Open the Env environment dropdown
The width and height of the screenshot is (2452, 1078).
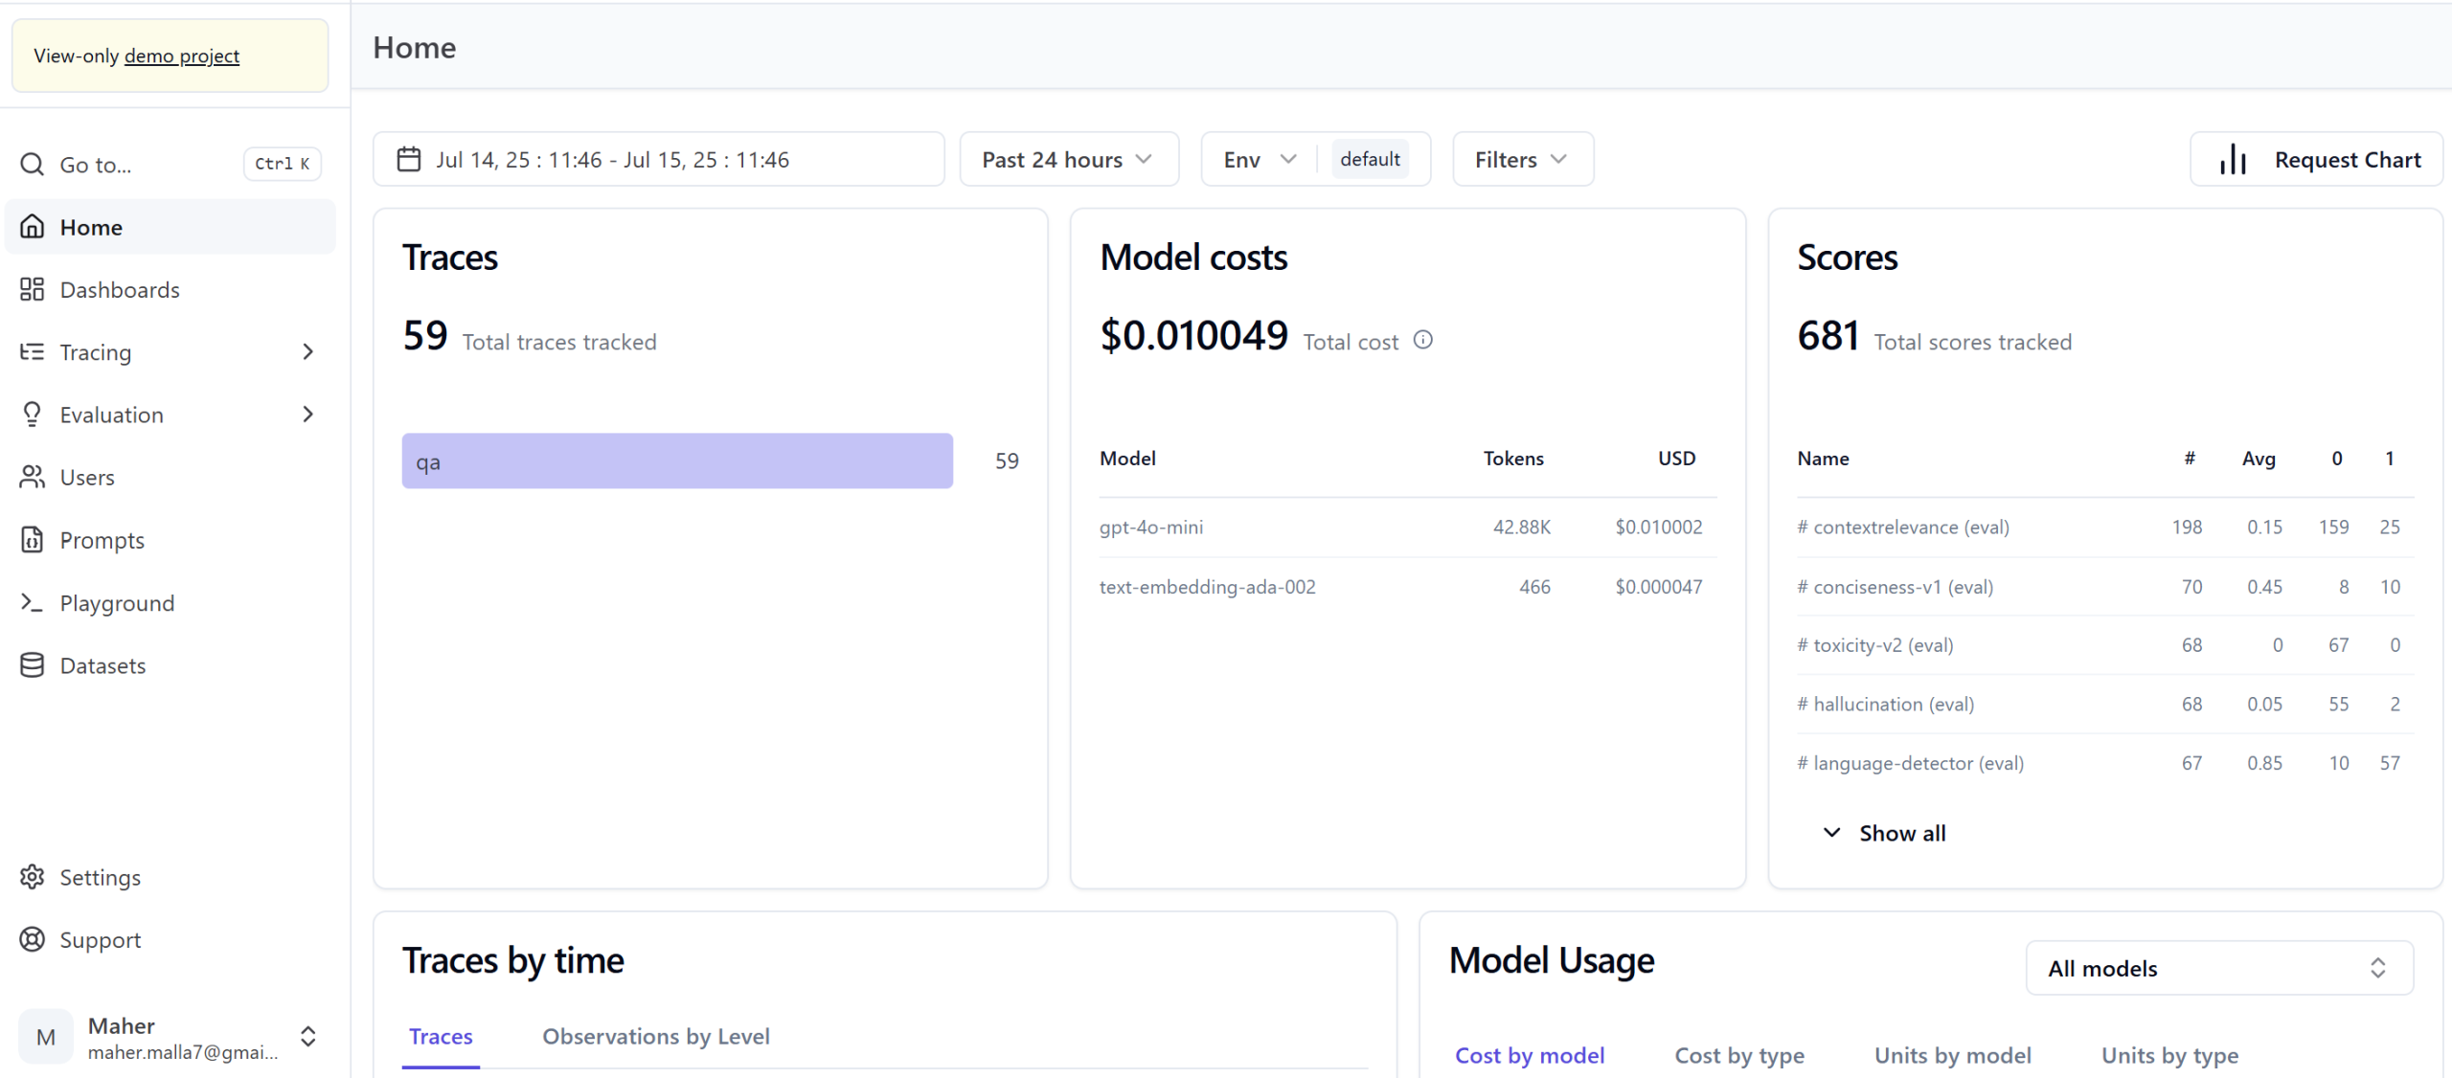coord(1260,159)
